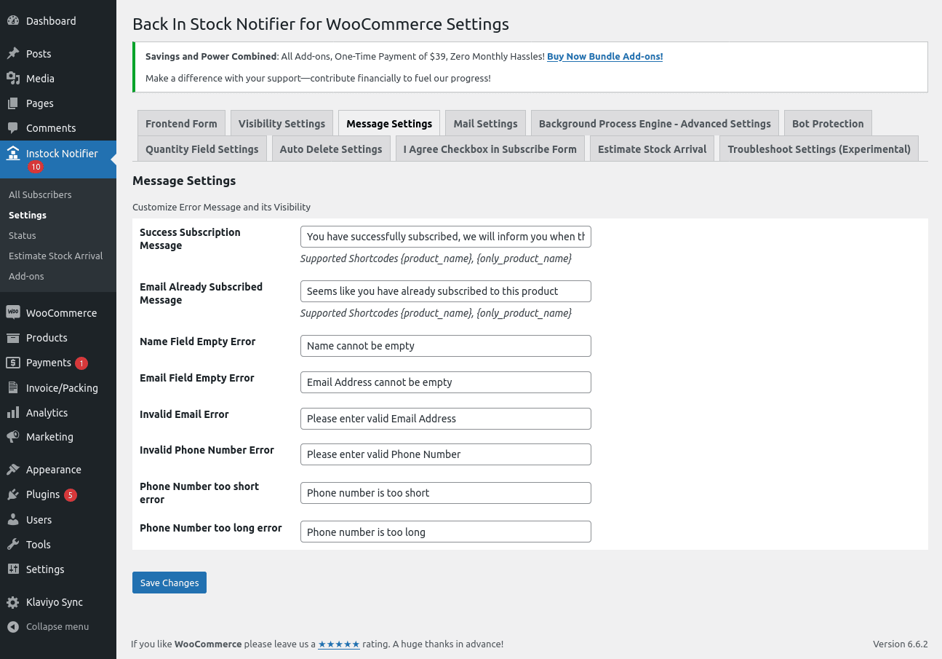
Task: Switch to Auto Delete Settings tab
Action: tap(331, 149)
